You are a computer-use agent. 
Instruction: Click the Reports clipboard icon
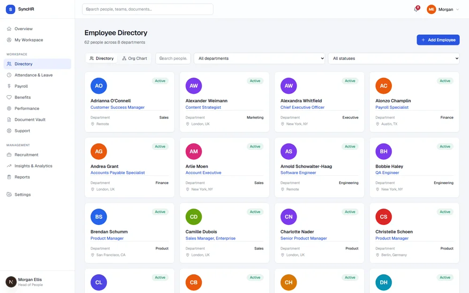pos(9,177)
